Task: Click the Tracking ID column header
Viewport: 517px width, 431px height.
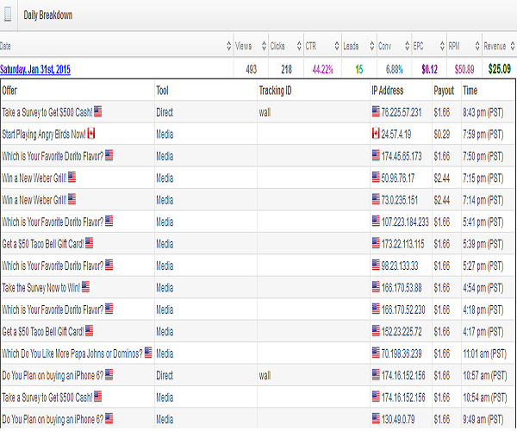Action: 276,91
